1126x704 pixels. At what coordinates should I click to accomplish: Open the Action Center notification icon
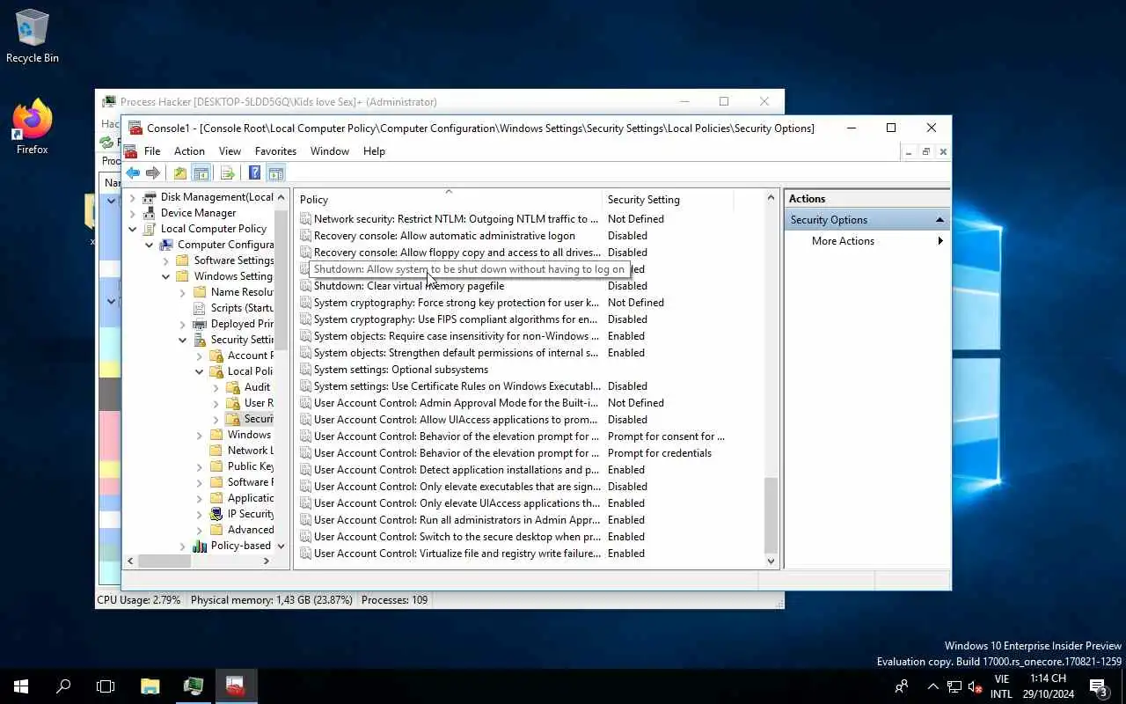click(x=1099, y=686)
